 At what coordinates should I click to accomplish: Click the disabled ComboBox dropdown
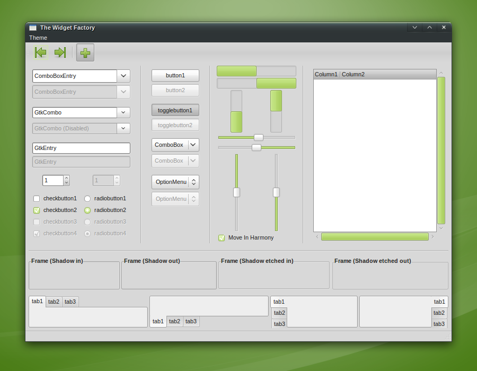point(175,161)
